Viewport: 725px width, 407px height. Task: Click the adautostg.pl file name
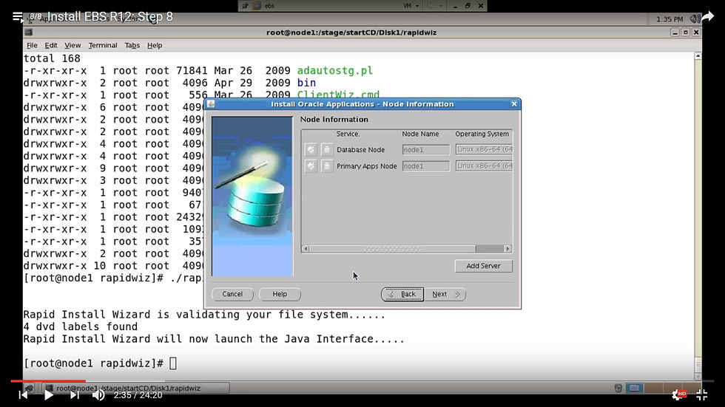334,71
